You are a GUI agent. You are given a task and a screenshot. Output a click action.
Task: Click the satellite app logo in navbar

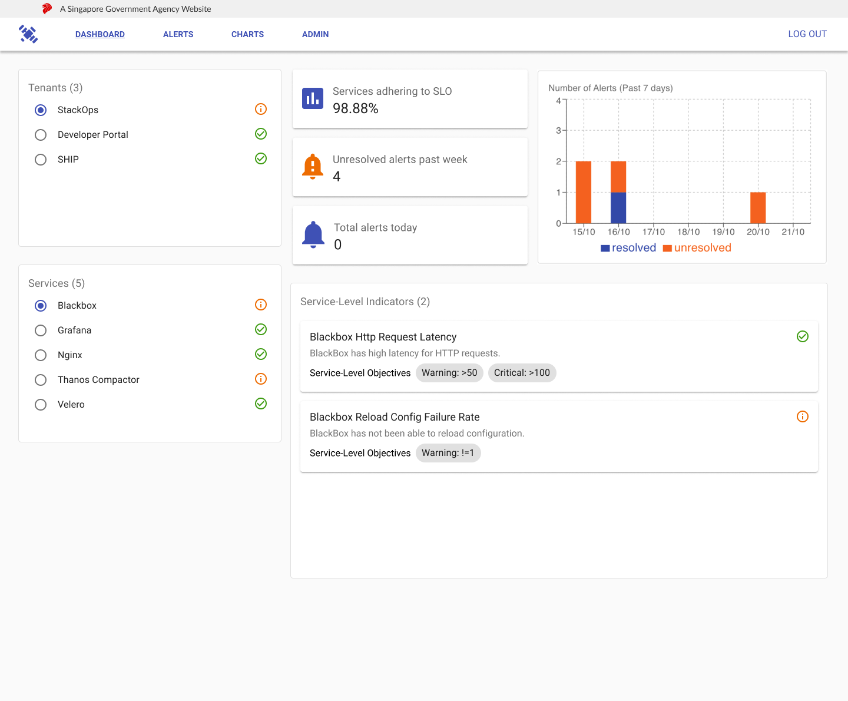pyautogui.click(x=28, y=34)
